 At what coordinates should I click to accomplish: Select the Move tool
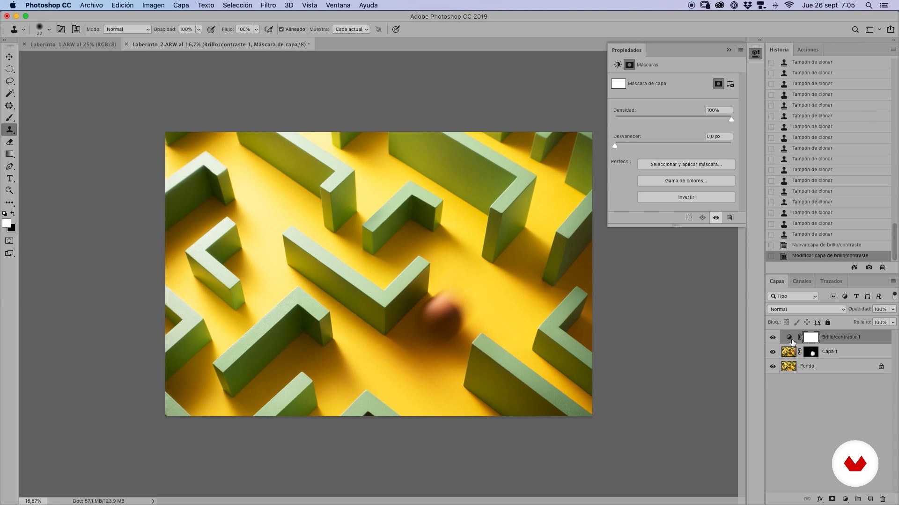(x=9, y=57)
